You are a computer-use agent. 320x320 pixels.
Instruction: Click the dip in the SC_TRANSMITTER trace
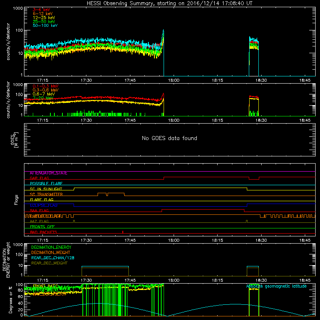pos(107,194)
